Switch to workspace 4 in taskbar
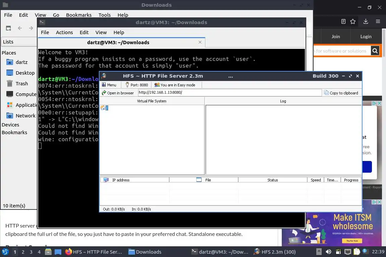Screen dimensions: 386x257 point(39,252)
